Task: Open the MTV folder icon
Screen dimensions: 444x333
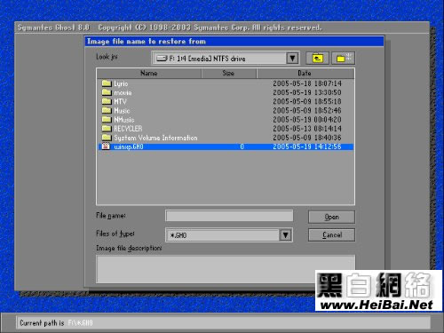Action: coord(107,101)
